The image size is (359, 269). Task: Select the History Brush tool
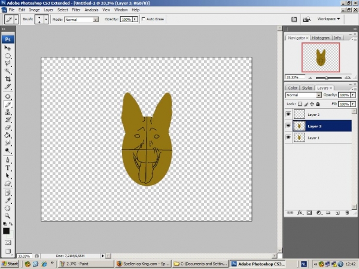[8, 120]
